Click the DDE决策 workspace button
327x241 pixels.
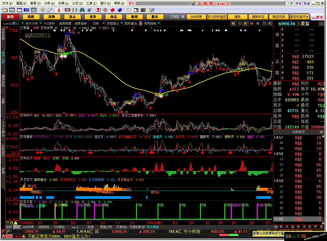(x=196, y=17)
